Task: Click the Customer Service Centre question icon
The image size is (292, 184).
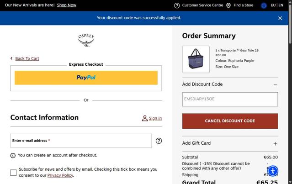Action: (x=177, y=5)
